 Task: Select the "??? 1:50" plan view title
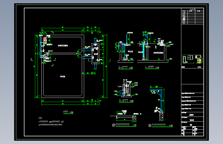pyautogui.click(x=68, y=112)
